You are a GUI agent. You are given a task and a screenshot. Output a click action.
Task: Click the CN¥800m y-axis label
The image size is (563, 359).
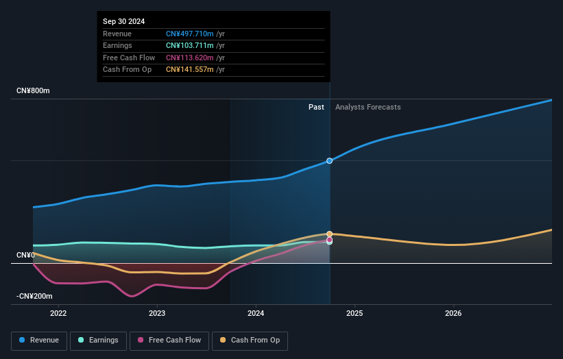[x=33, y=90]
